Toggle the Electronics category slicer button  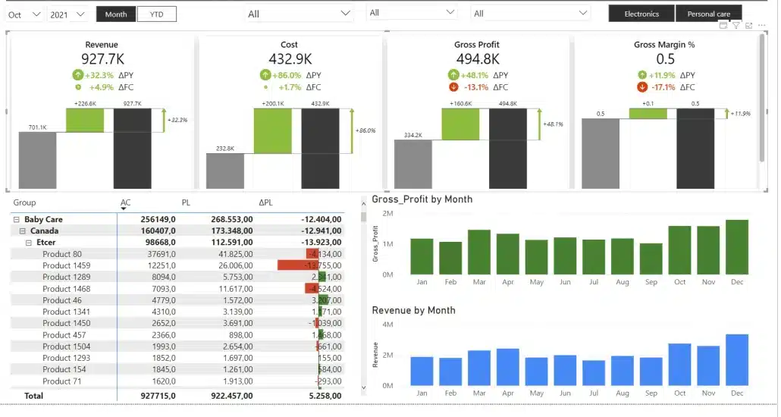[641, 14]
